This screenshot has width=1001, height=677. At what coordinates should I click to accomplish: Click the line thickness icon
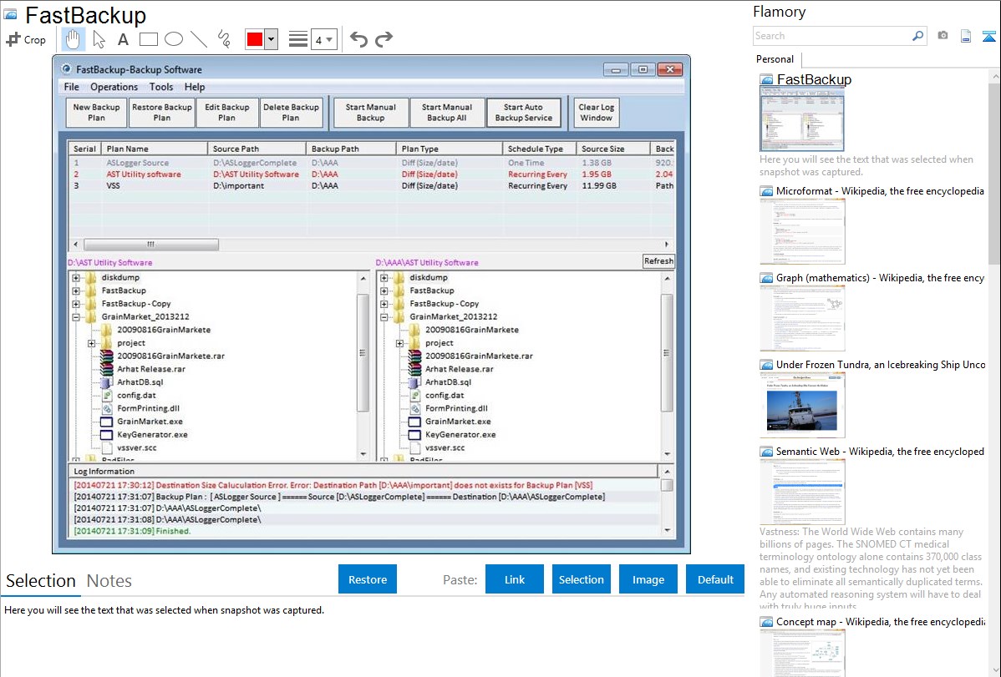click(297, 39)
